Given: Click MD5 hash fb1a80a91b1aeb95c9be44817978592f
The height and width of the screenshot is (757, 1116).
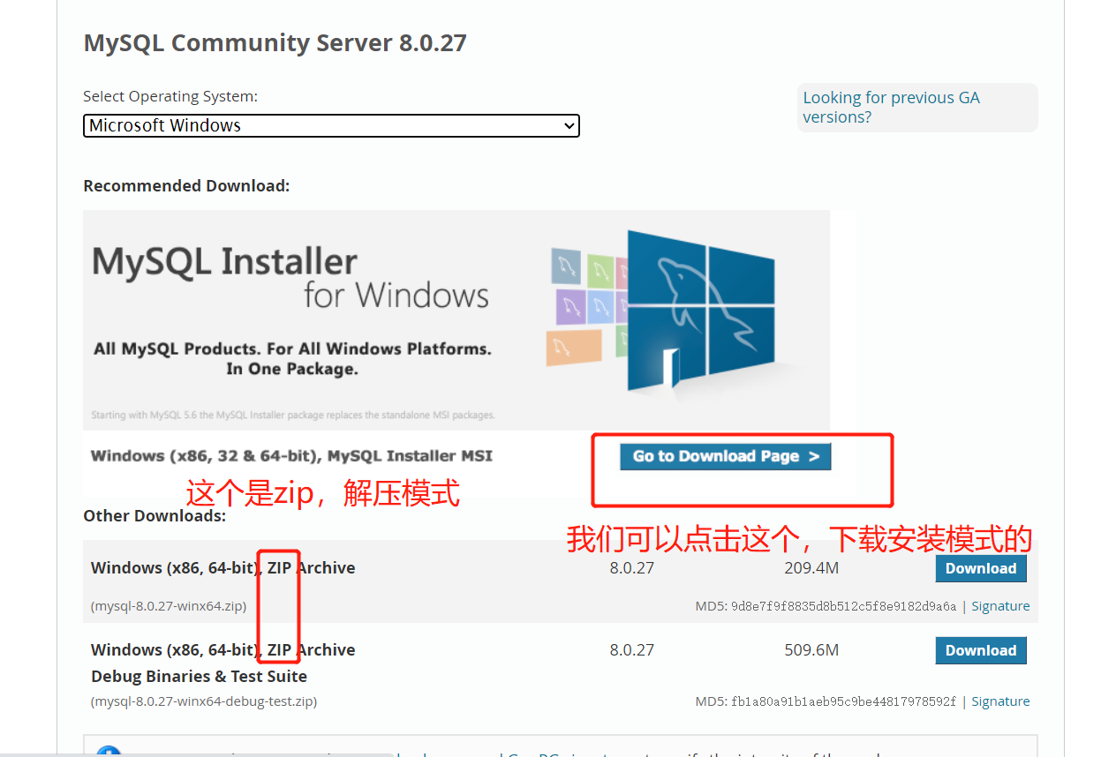Looking at the screenshot, I should [x=843, y=701].
